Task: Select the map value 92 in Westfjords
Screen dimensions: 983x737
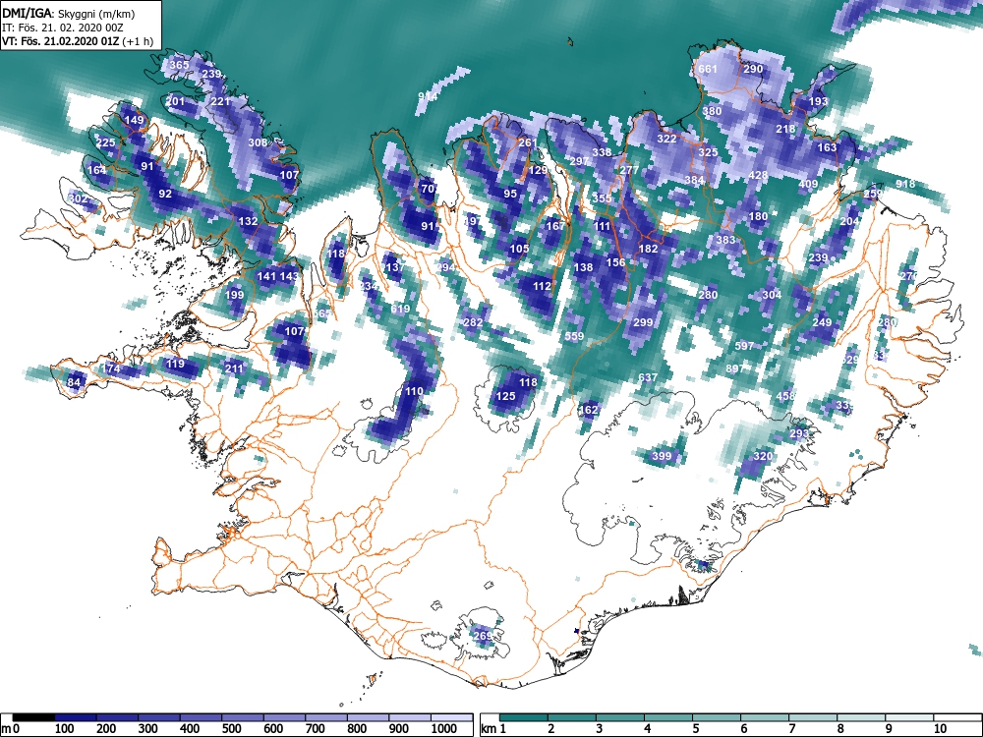Action: (165, 195)
